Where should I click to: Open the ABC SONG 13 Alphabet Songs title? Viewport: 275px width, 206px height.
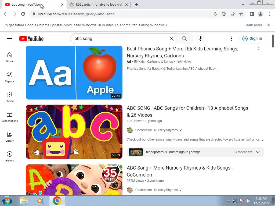187,111
